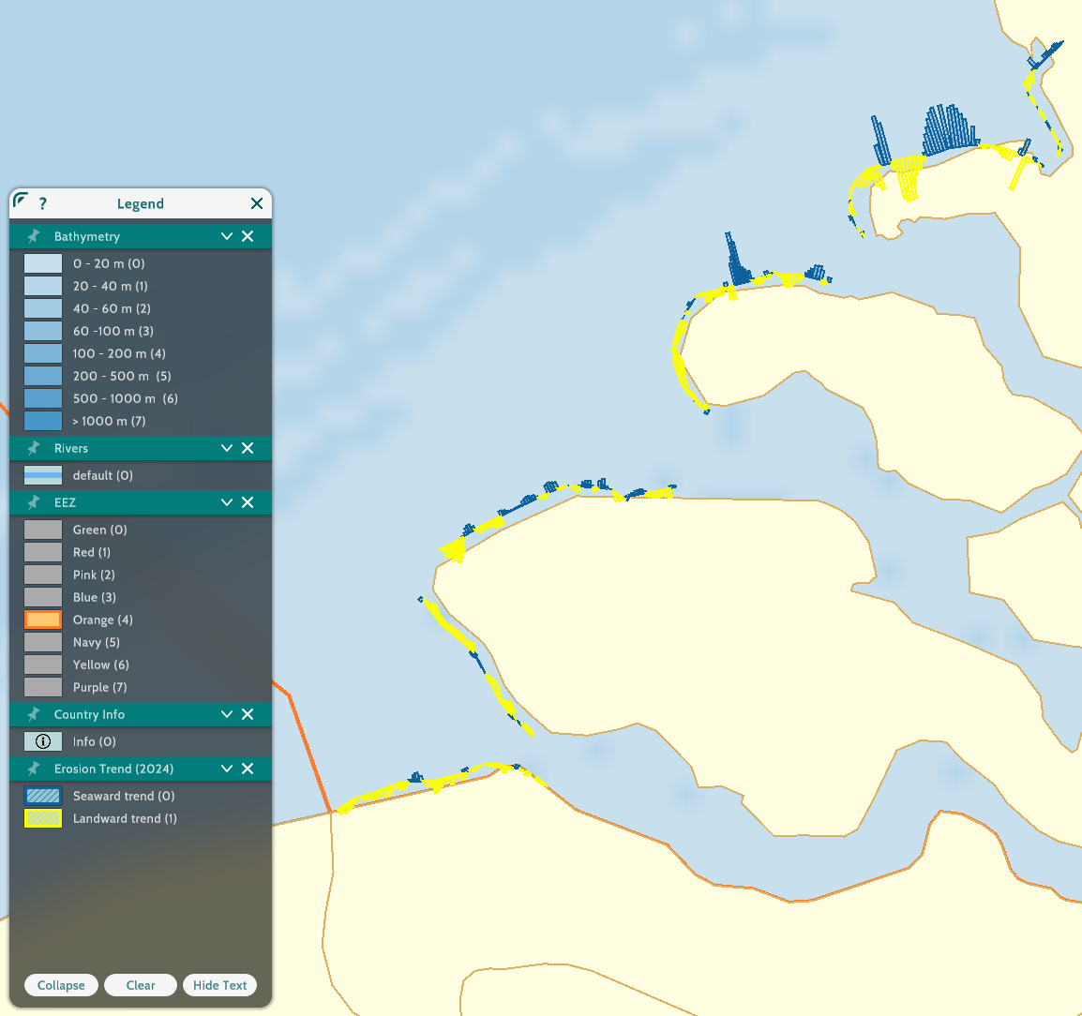Remove the Bathymetry layer with its X

tap(248, 236)
